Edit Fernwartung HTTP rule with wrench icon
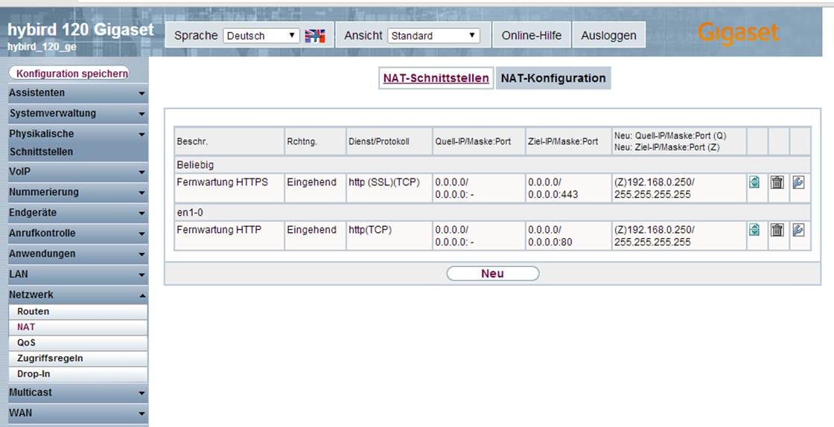Image resolution: width=834 pixels, height=427 pixels. tap(798, 230)
